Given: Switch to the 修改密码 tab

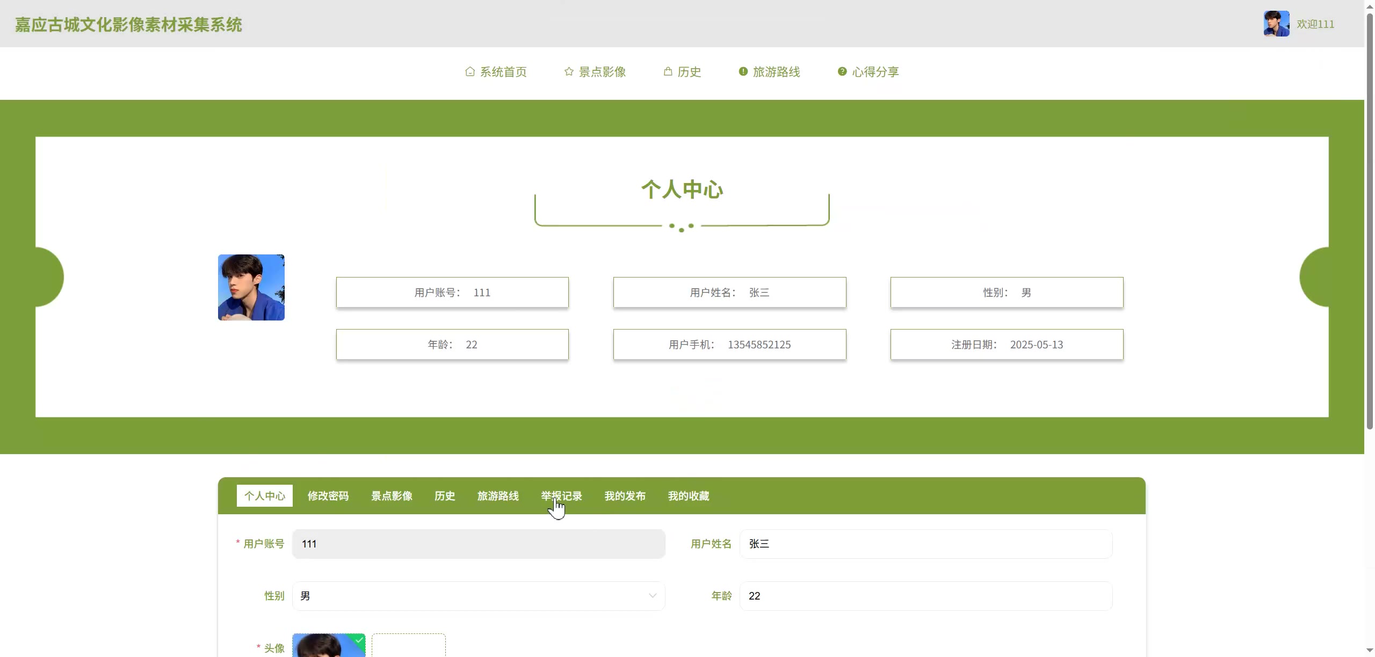Looking at the screenshot, I should [328, 496].
